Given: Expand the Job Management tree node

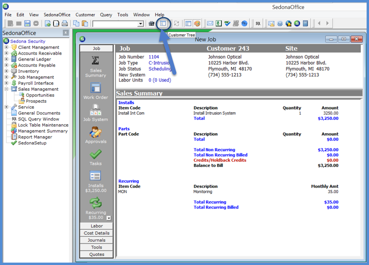Looking at the screenshot, I should pyautogui.click(x=6, y=77).
